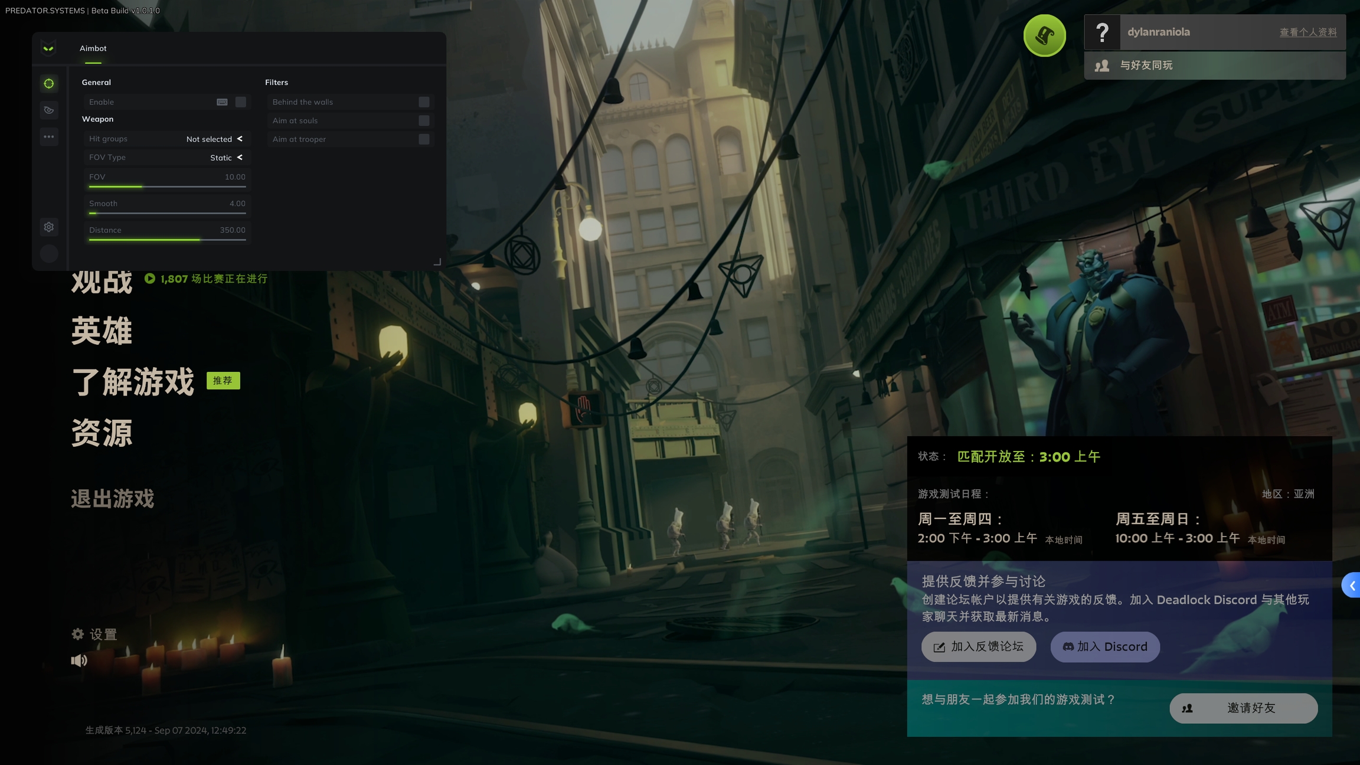Click the overlay resize corner handle
This screenshot has height=765, width=1360.
click(x=437, y=262)
